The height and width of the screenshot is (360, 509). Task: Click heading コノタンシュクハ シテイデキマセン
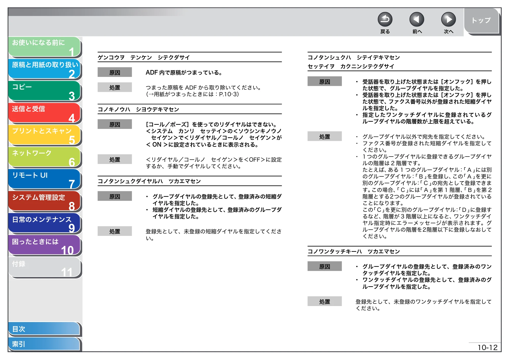pyautogui.click(x=354, y=58)
